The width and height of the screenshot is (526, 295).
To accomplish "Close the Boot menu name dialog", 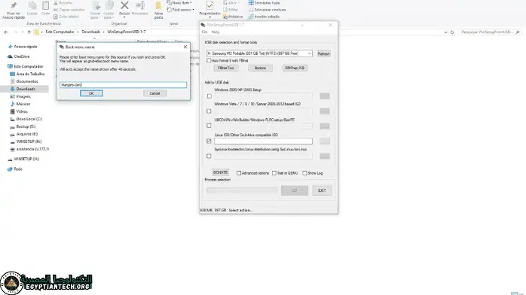I will click(185, 47).
